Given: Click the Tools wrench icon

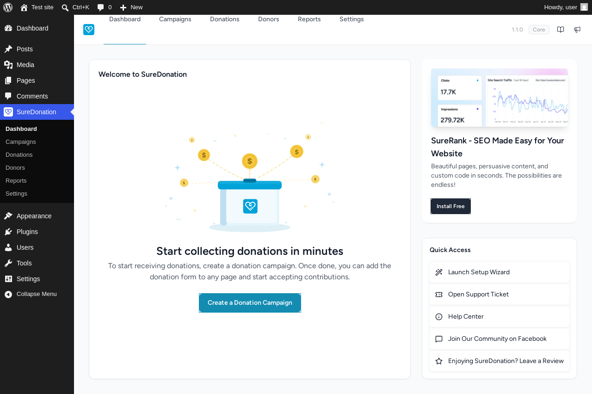Looking at the screenshot, I should click(8, 263).
